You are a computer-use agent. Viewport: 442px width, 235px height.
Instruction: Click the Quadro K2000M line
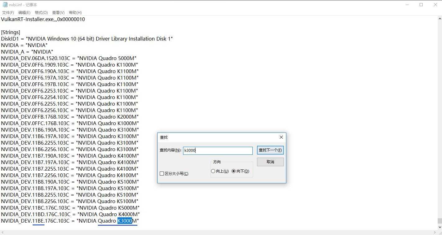click(x=70, y=117)
